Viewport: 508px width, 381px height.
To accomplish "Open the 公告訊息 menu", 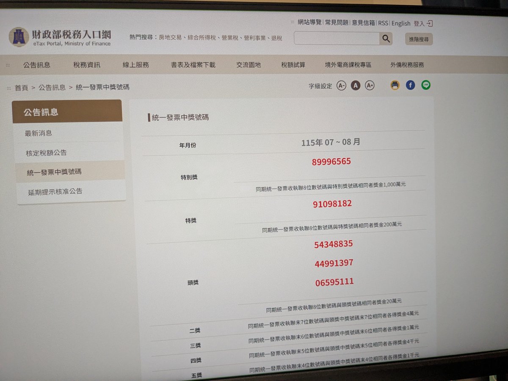I will [37, 65].
